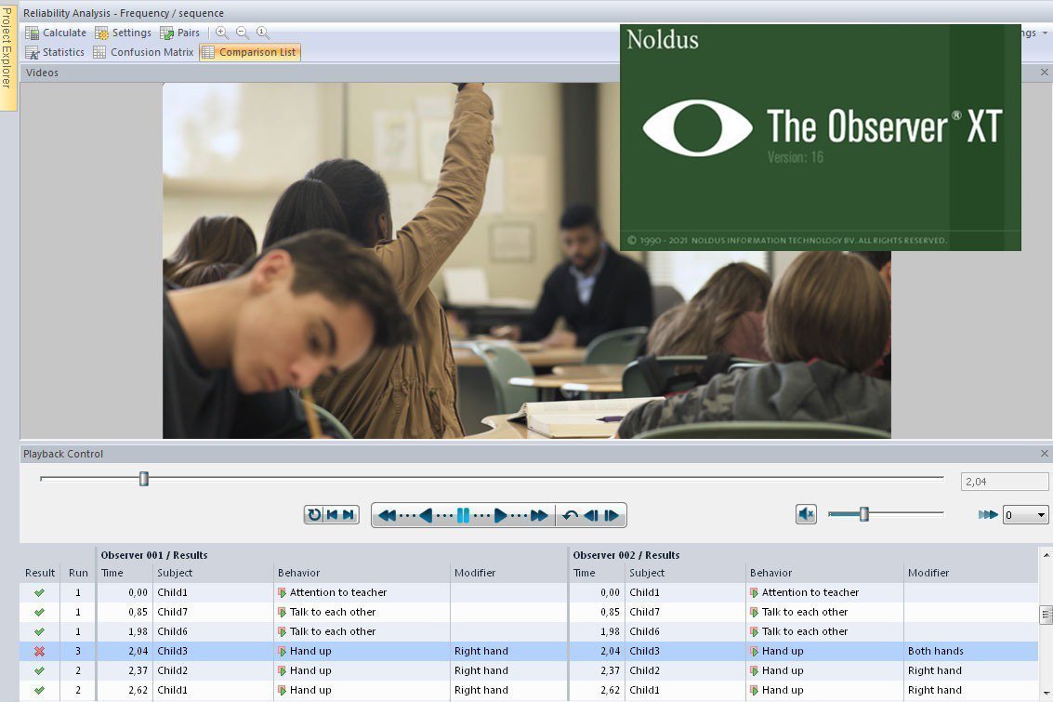Image resolution: width=1053 pixels, height=702 pixels.
Task: Reset zoom with the 1:1 magnifier icon
Action: pos(262,33)
